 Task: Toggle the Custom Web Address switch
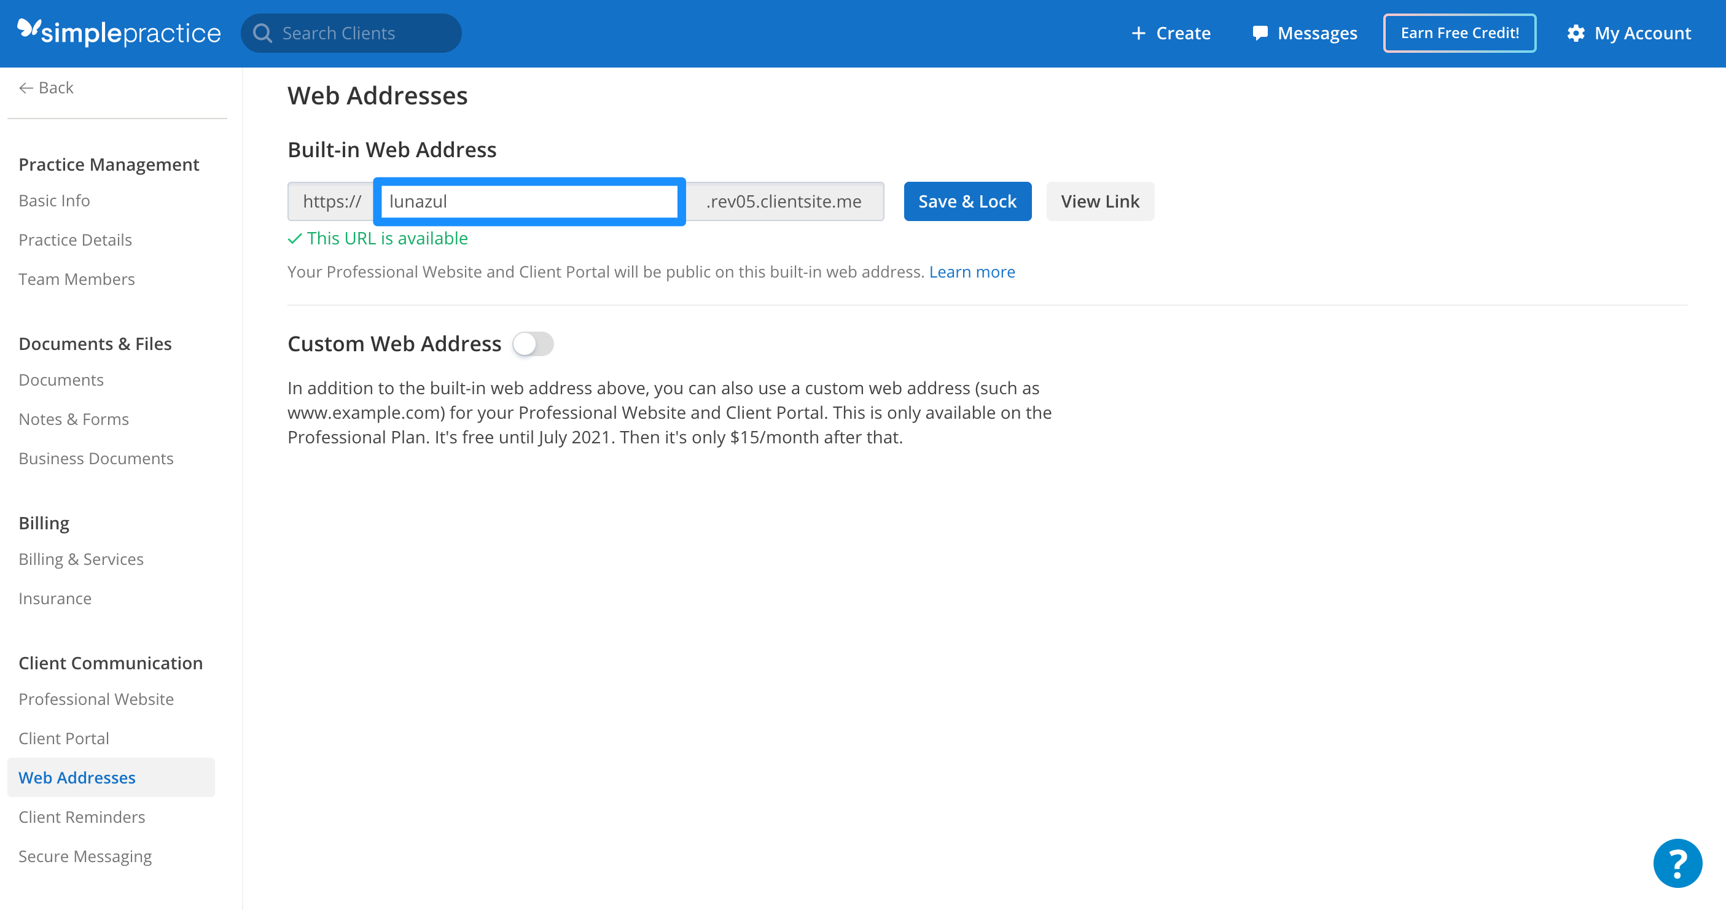[x=533, y=343]
